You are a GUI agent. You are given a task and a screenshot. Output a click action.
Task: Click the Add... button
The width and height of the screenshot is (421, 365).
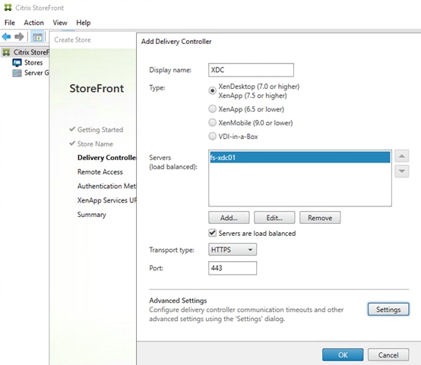[x=229, y=218]
